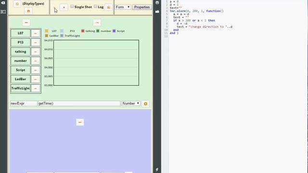This screenshot has height=173, width=308.
Task: Click the Script expression button
Action: [x=20, y=70]
